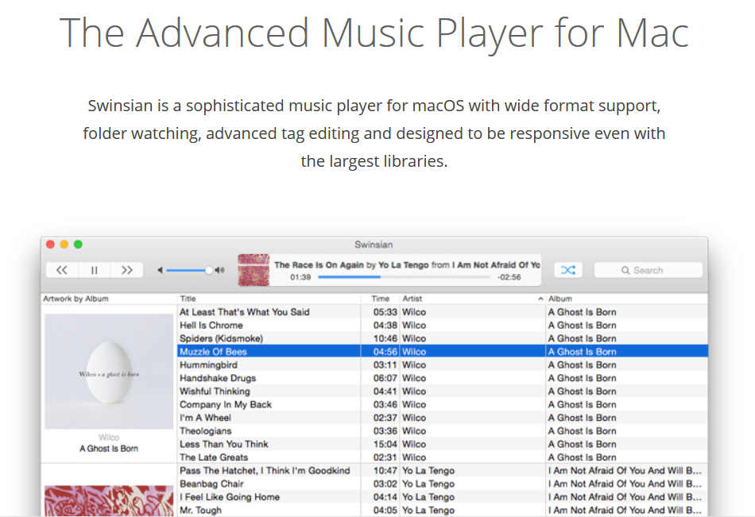Screen dimensions: 755x517
Task: Click the low volume speaker icon
Action: (x=160, y=270)
